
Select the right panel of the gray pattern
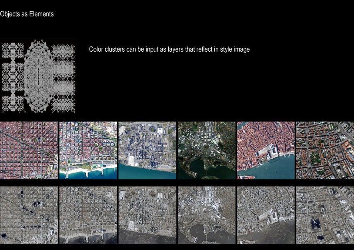65,77
